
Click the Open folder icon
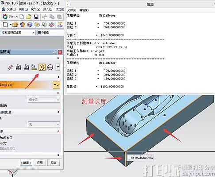tap(29, 17)
